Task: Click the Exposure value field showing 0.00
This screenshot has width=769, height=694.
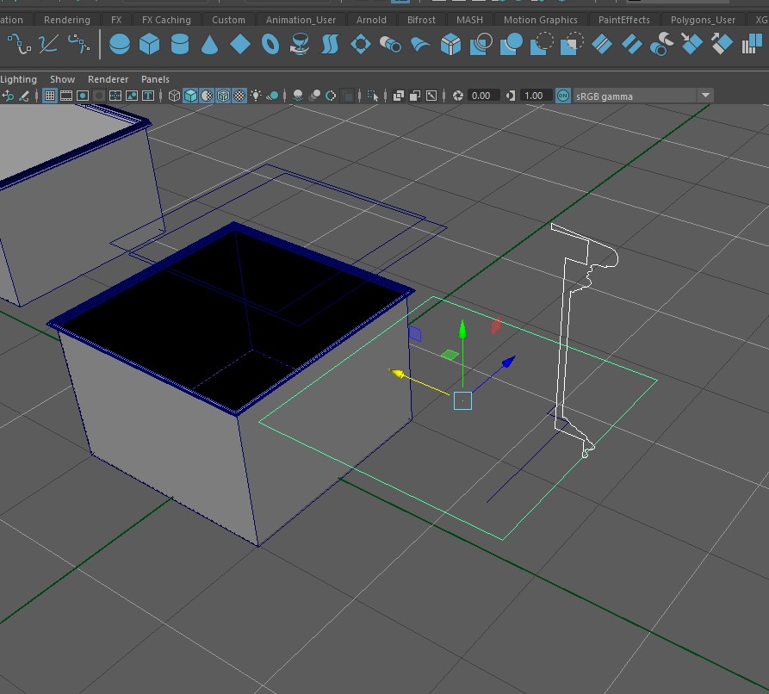Action: point(484,96)
